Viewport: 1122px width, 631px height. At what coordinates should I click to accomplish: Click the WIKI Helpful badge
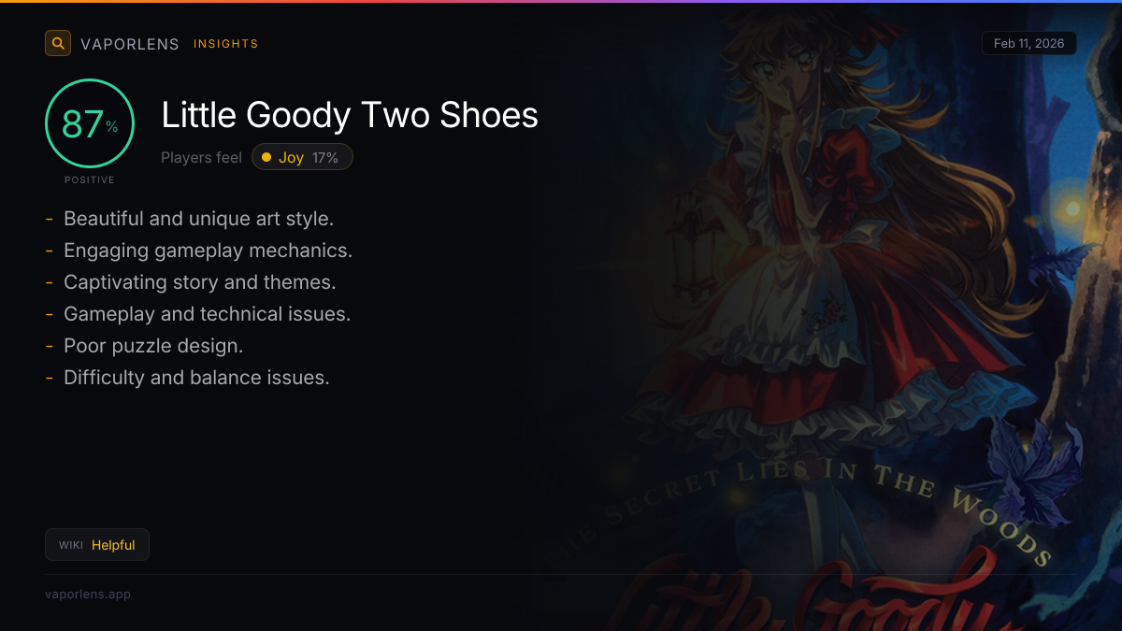[97, 545]
